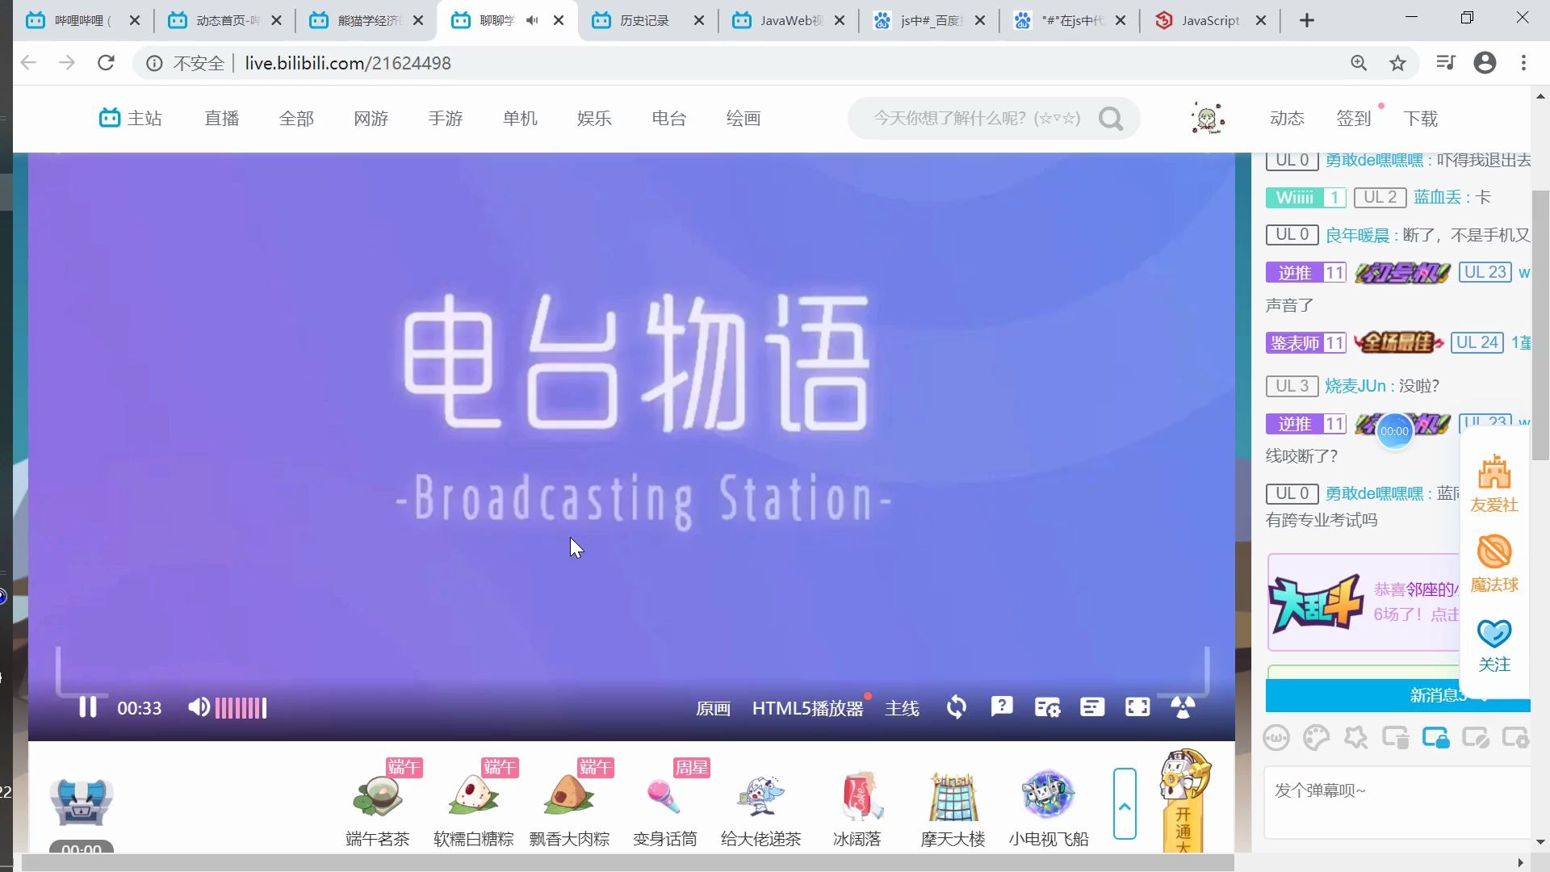1550x872 pixels.
Task: Expand the gift list arrow
Action: (1125, 804)
